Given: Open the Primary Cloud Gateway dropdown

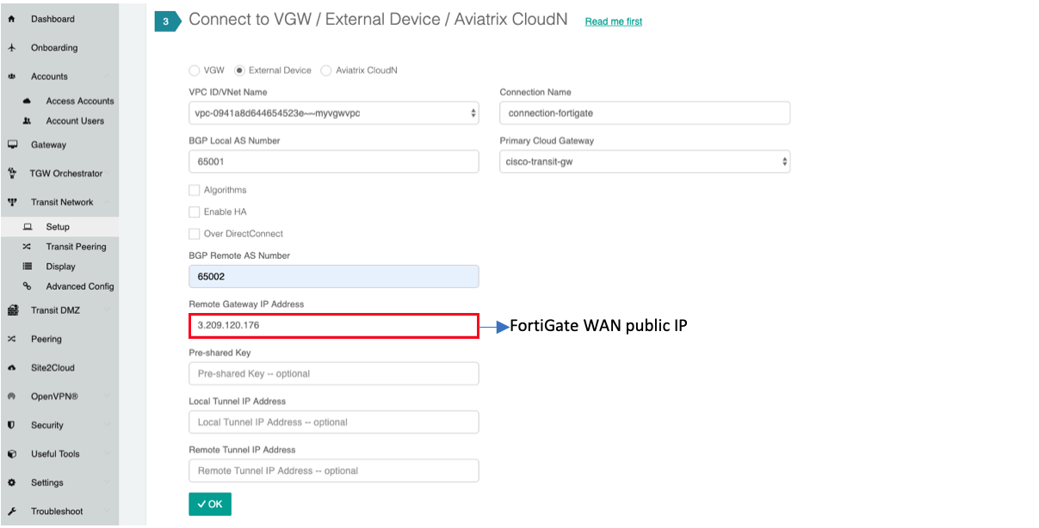Looking at the screenshot, I should (x=644, y=162).
